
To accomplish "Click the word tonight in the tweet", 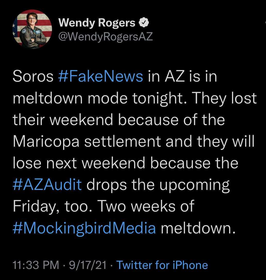I will click(159, 98).
